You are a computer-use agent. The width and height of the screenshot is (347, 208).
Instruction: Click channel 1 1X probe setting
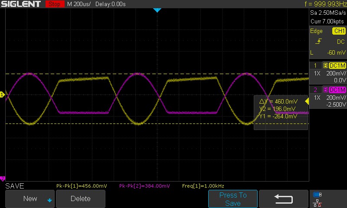pyautogui.click(x=317, y=73)
